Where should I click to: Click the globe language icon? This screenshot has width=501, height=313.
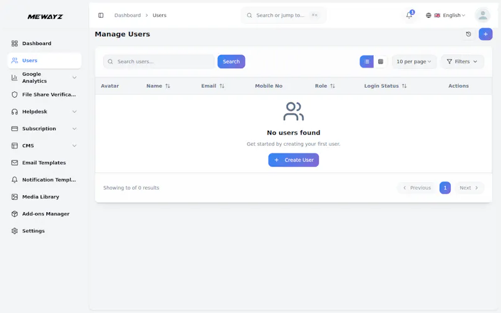pyautogui.click(x=428, y=15)
